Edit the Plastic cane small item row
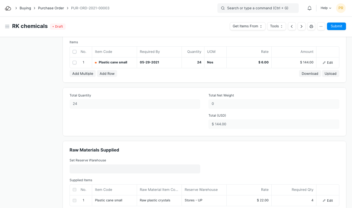 coord(328,63)
